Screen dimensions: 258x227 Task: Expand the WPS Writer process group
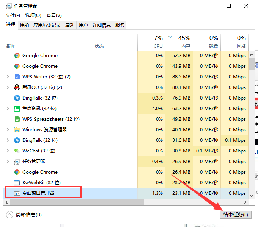pyautogui.click(x=8, y=77)
